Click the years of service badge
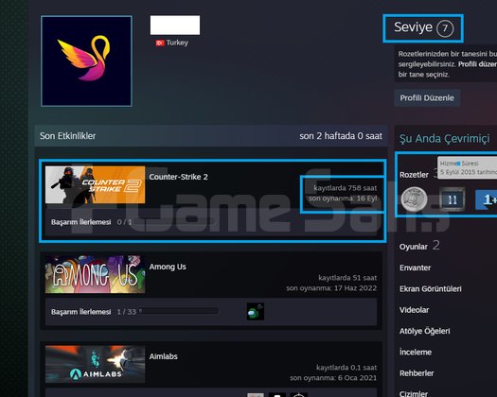 pyautogui.click(x=453, y=199)
